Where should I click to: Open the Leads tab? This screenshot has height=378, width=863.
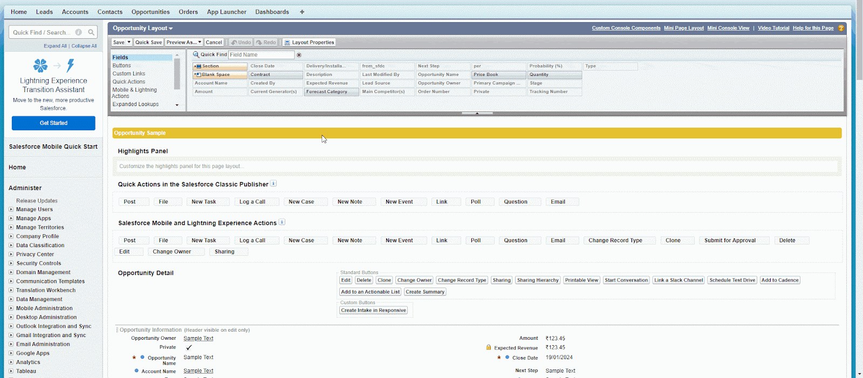(44, 12)
